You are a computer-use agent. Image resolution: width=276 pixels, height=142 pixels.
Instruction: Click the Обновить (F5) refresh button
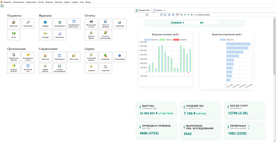(x=142, y=10)
